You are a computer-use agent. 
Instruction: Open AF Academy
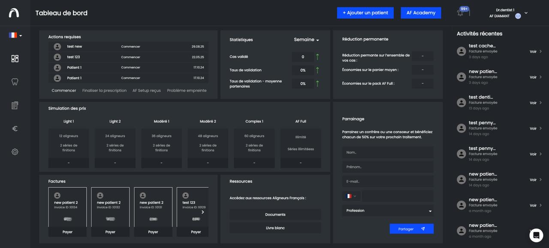(x=421, y=13)
